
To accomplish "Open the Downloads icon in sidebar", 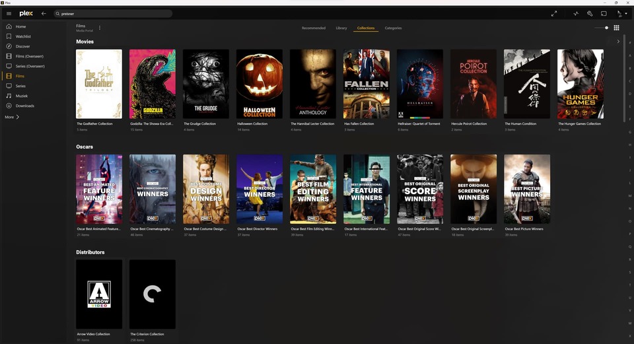I will point(9,106).
